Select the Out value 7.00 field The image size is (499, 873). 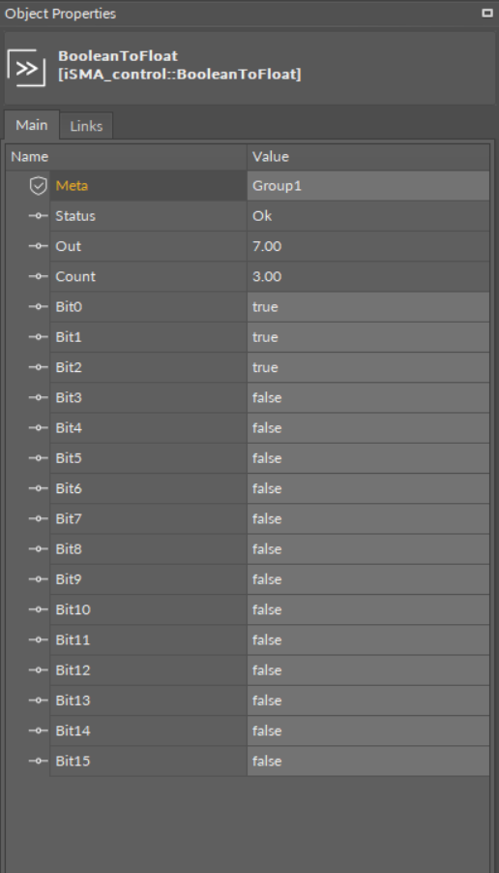coord(367,246)
